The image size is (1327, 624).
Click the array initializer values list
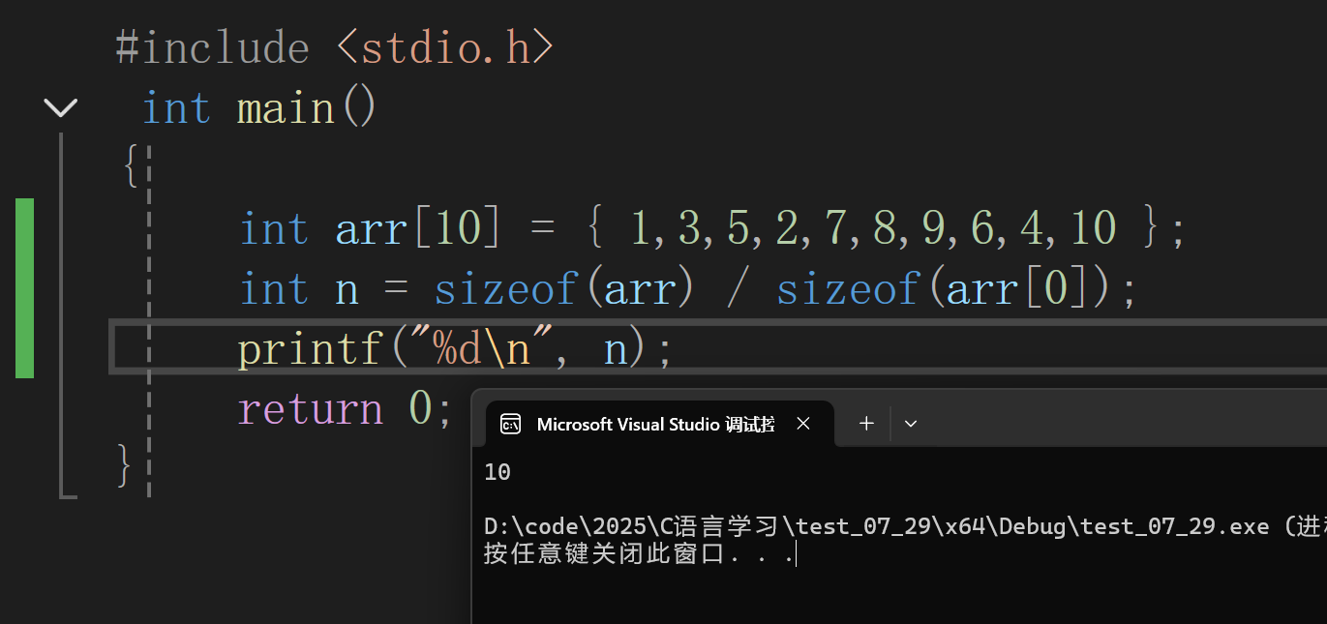[872, 228]
